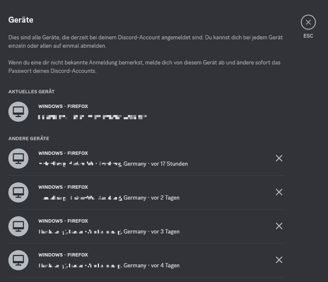Click the 'vor 2 Tagen' location text

[110, 198]
